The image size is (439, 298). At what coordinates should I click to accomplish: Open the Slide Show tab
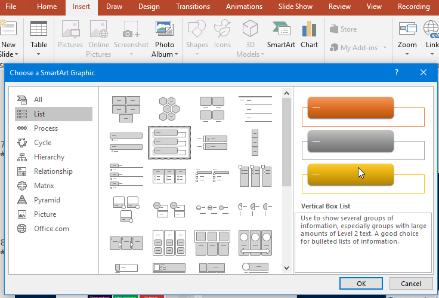click(x=295, y=7)
